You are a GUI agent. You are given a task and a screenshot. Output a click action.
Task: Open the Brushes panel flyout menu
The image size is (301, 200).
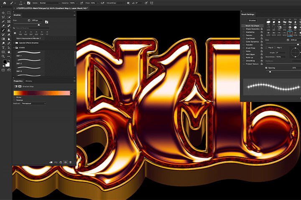tap(74, 15)
